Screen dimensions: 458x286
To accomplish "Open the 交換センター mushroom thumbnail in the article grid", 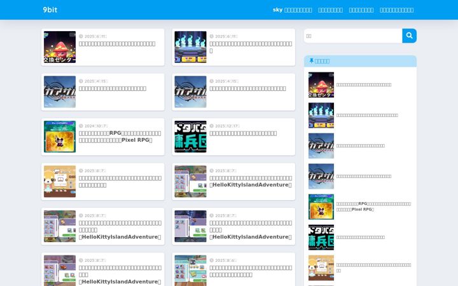I will [x=60, y=47].
